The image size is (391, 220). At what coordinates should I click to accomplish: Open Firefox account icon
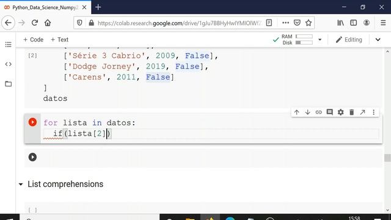367,23
